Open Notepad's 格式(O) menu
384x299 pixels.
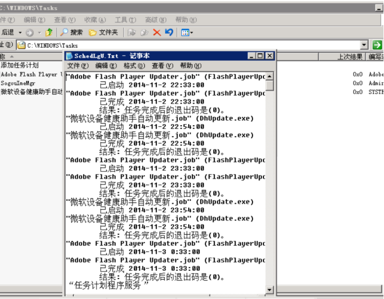(134, 66)
